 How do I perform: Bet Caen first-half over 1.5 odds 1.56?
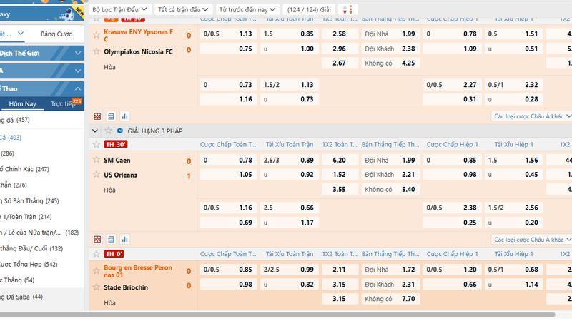513,160
